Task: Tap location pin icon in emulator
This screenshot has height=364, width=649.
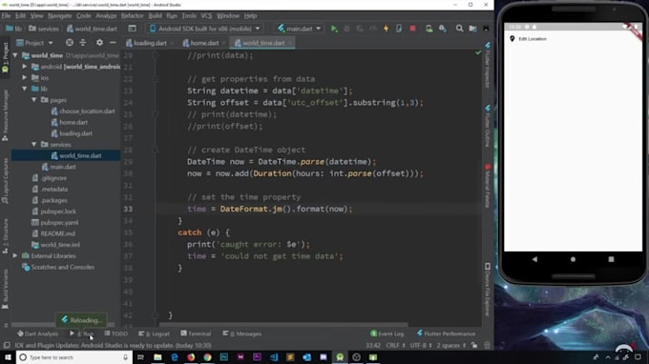Action: coord(512,38)
